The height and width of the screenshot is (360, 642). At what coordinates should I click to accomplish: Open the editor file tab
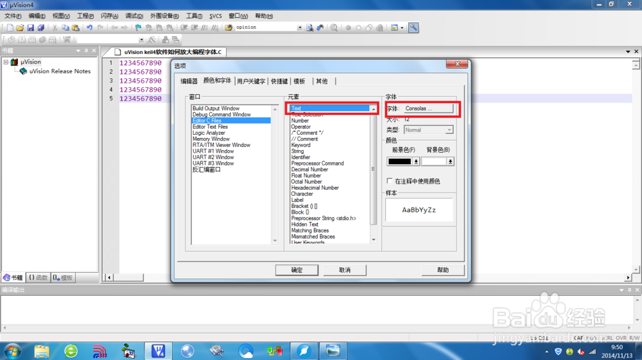point(169,52)
